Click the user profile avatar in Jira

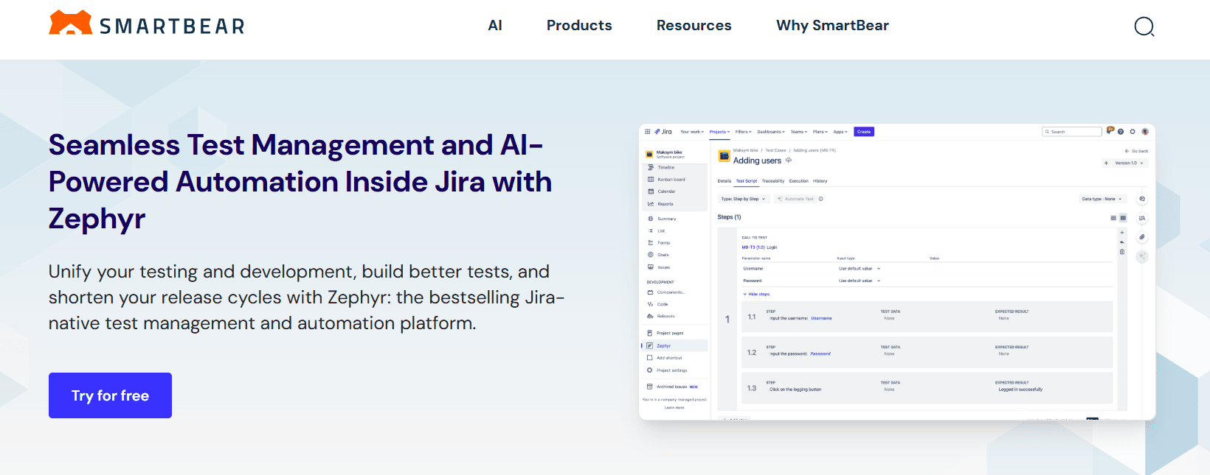pos(1145,132)
